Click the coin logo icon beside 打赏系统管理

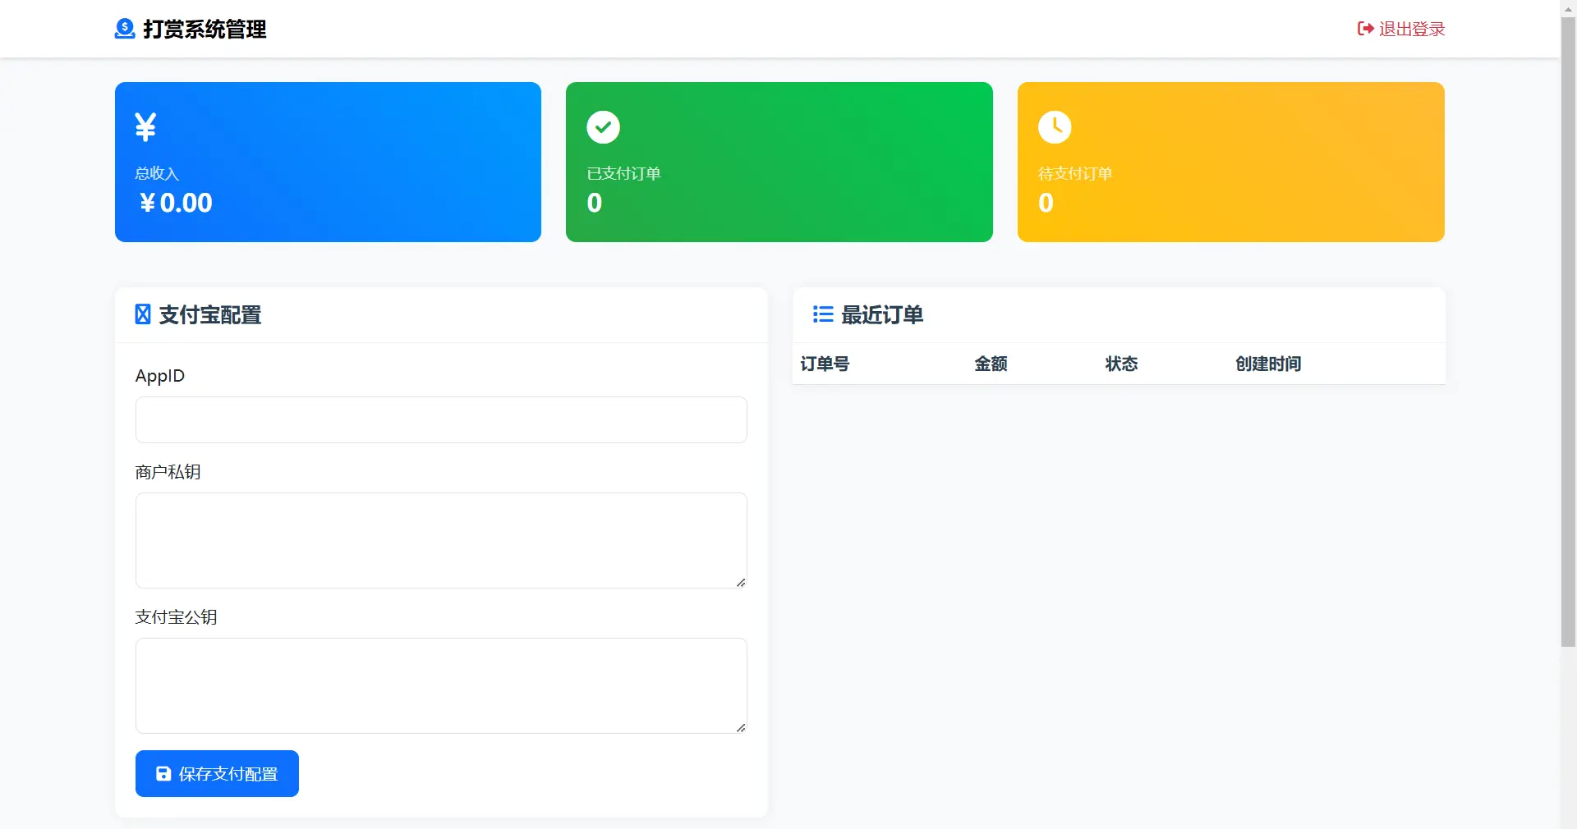124,29
